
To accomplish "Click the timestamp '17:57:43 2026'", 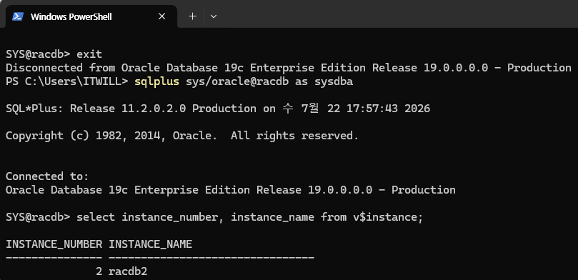I will (x=389, y=109).
